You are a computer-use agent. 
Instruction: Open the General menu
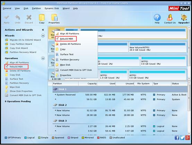coord(7,8)
